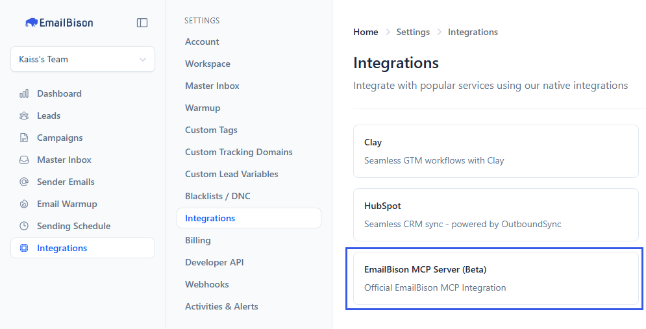Click the EmailBison bison logo icon
The image size is (646, 329).
pyautogui.click(x=31, y=23)
